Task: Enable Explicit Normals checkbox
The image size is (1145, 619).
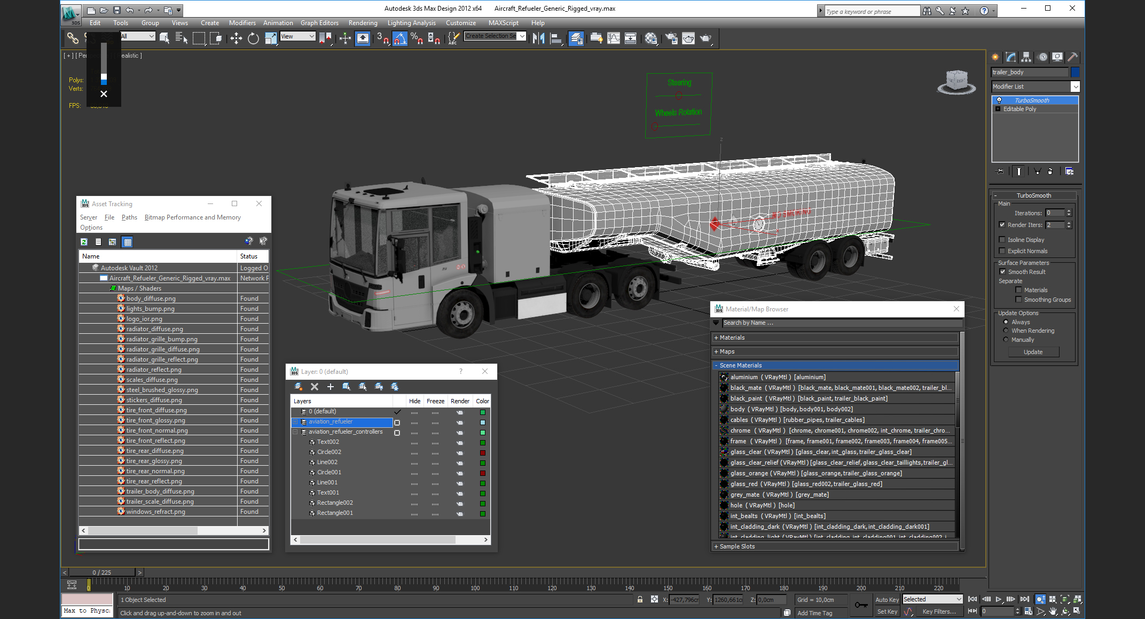Action: point(1002,251)
